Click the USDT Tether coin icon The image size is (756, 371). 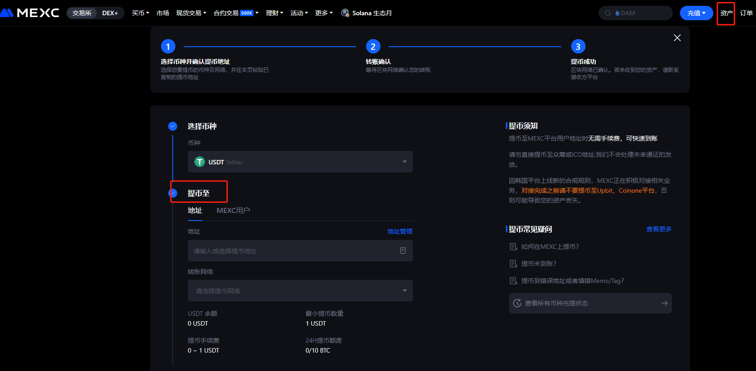[x=200, y=162]
